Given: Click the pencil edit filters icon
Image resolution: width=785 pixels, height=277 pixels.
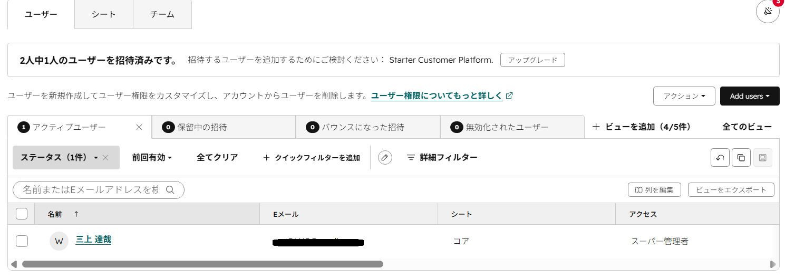Looking at the screenshot, I should (x=385, y=157).
